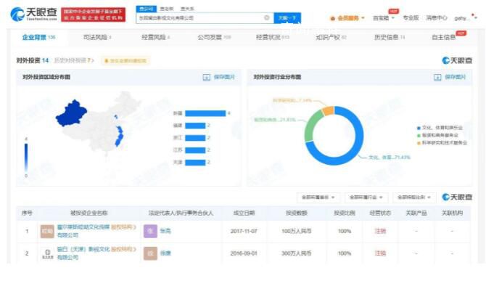Open the 会员服务 dropdown
Image resolution: width=486 pixels, height=281 pixels.
pos(347,18)
